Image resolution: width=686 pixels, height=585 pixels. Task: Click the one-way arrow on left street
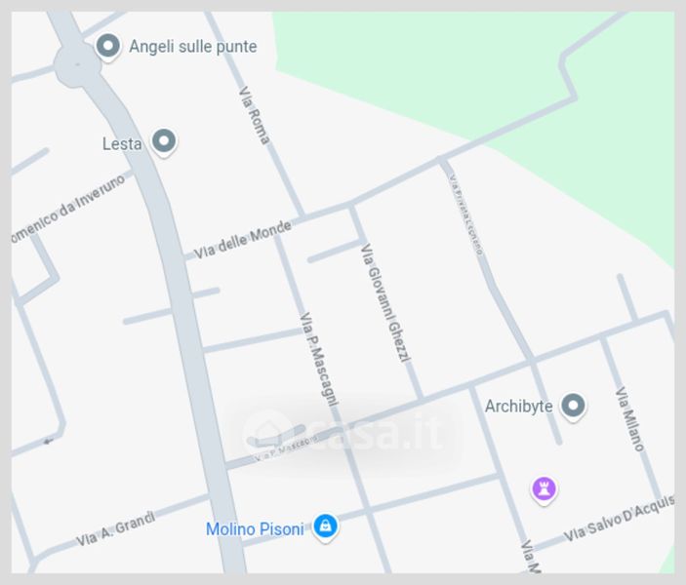[48, 441]
